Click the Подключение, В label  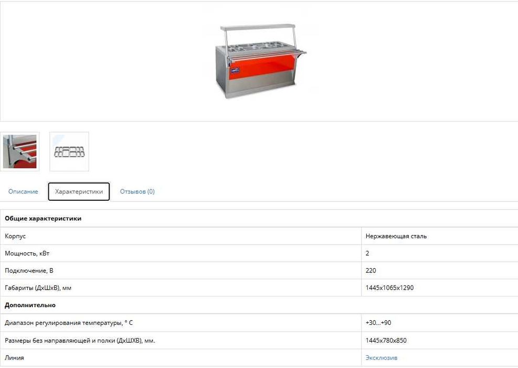[29, 271]
